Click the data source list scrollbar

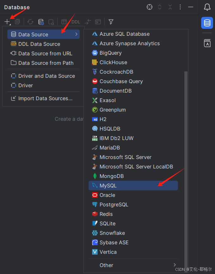186,158
